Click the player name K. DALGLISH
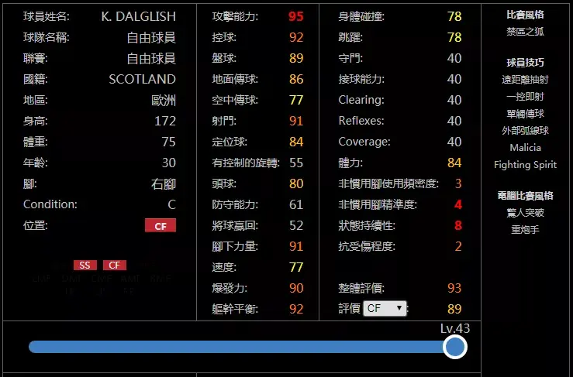The height and width of the screenshot is (377, 573). pyautogui.click(x=139, y=16)
